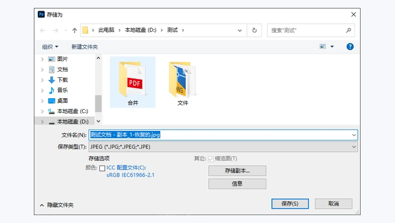Toggle the 缩览图 checkbox
The image size is (395, 223).
click(x=211, y=159)
